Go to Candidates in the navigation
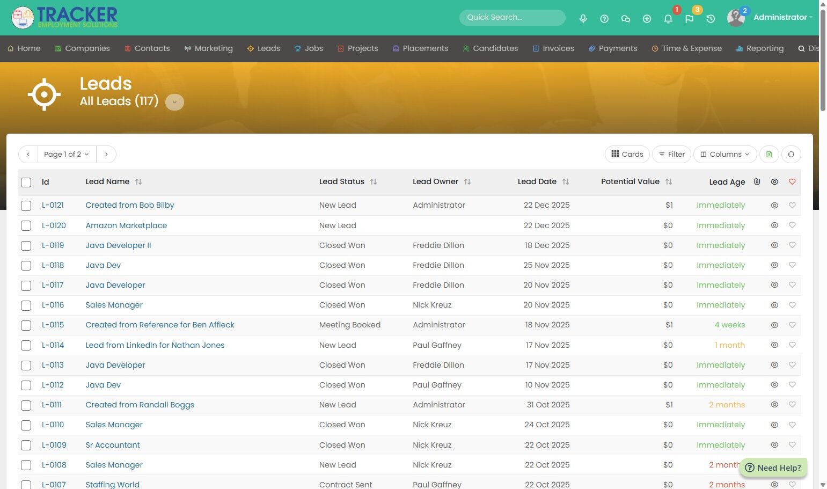Image resolution: width=827 pixels, height=489 pixels. pyautogui.click(x=491, y=48)
